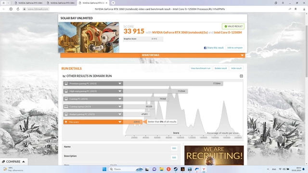Expand the Premium gaming PC (2023) row

point(93,84)
